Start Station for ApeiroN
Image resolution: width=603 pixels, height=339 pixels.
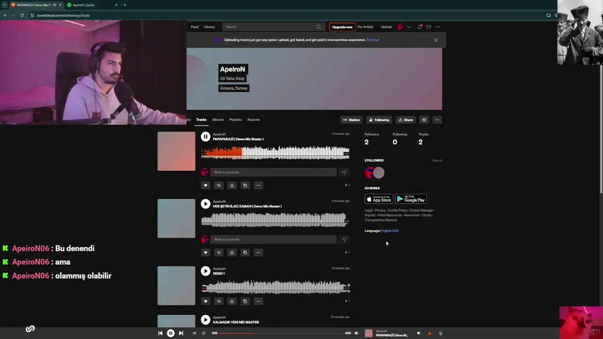coord(351,120)
